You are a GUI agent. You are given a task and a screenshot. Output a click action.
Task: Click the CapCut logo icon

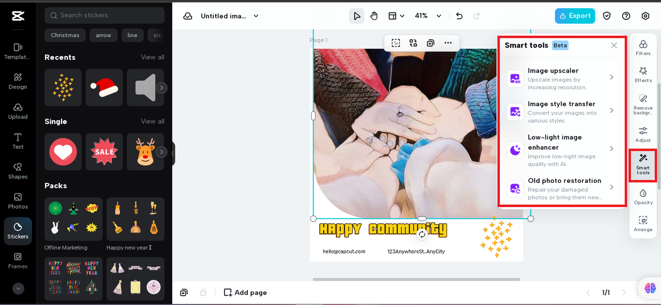(x=18, y=16)
